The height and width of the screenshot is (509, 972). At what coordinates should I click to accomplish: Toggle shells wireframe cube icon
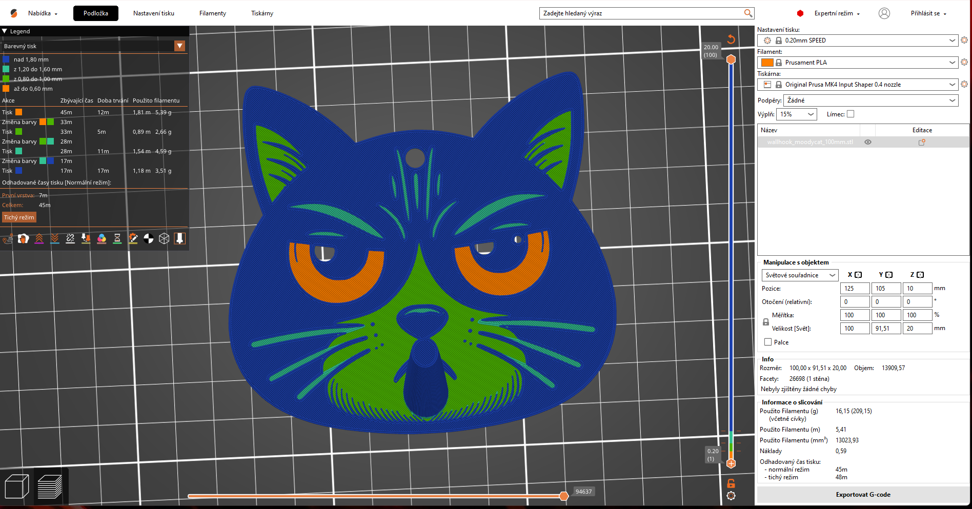164,239
